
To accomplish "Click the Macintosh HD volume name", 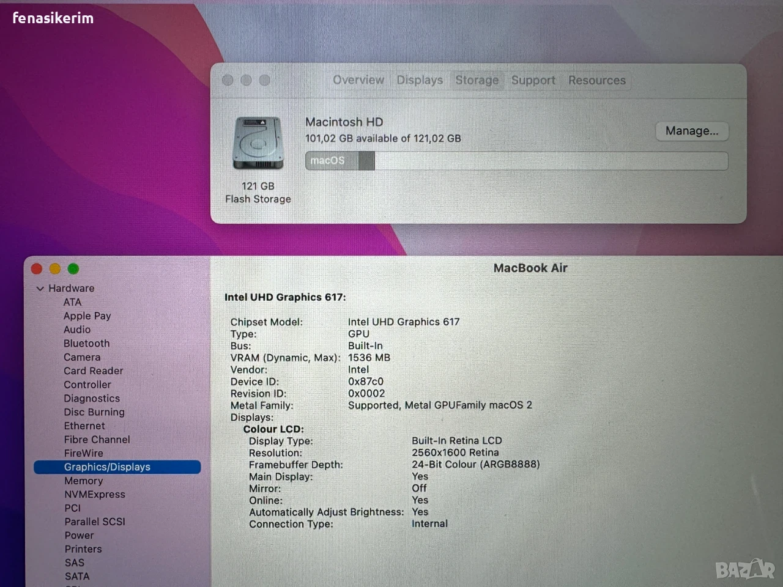I will [x=344, y=122].
